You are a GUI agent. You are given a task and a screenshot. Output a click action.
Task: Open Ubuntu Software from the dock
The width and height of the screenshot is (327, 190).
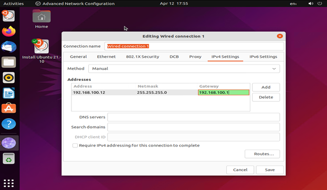(8, 109)
